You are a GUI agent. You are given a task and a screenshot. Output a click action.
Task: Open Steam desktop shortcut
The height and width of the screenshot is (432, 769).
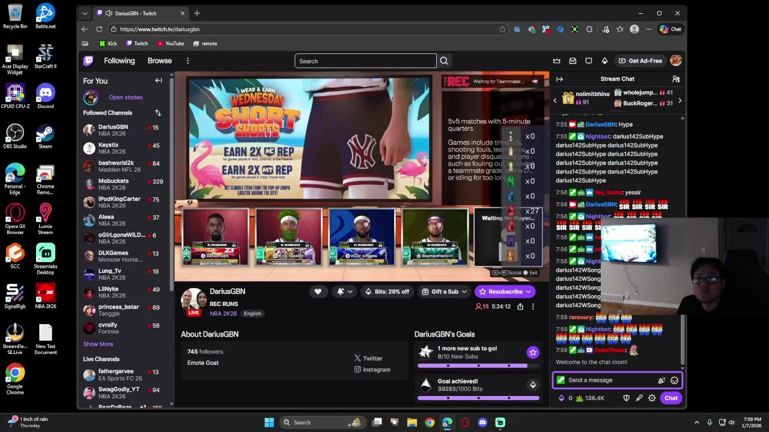(45, 136)
